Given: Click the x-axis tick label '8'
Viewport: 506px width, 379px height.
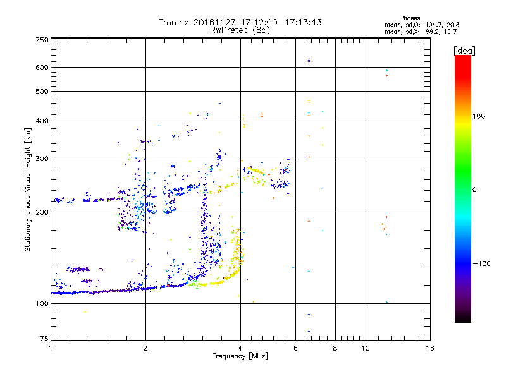Looking at the screenshot, I should [x=335, y=348].
